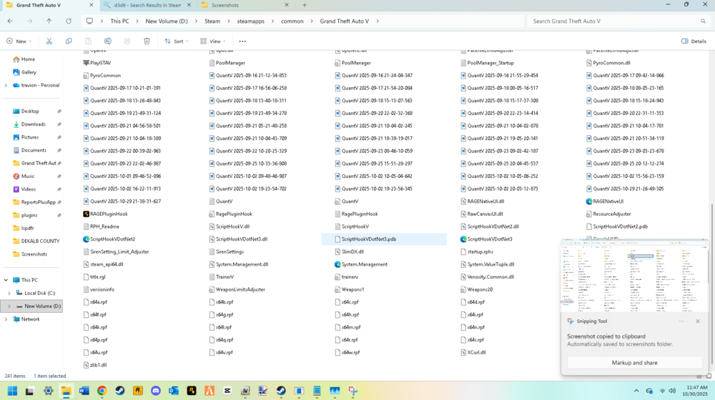This screenshot has width=715, height=400.
Task: Click the Rename icon in the toolbar
Action: coord(108,41)
